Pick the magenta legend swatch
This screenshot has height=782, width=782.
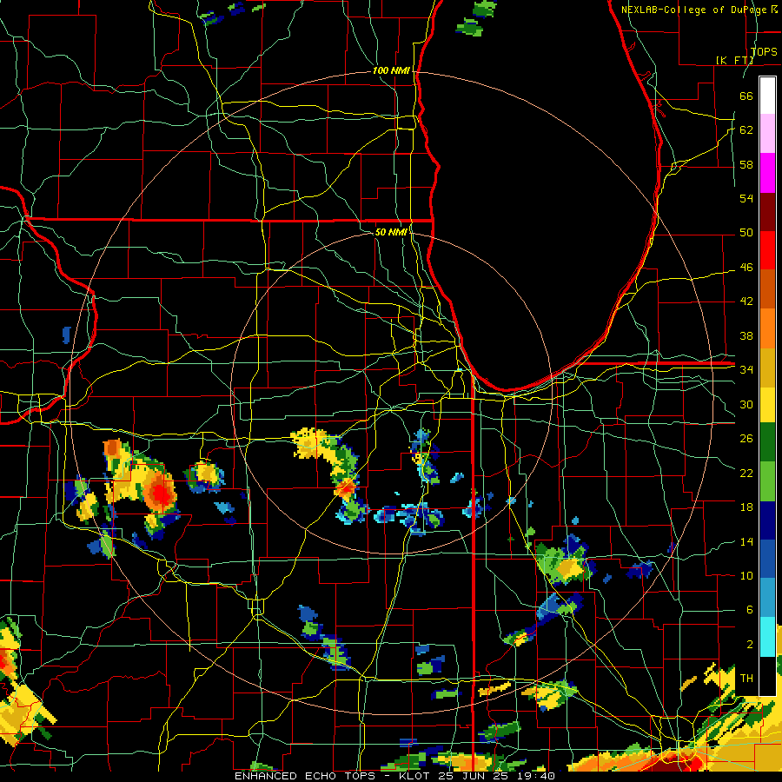[767, 173]
